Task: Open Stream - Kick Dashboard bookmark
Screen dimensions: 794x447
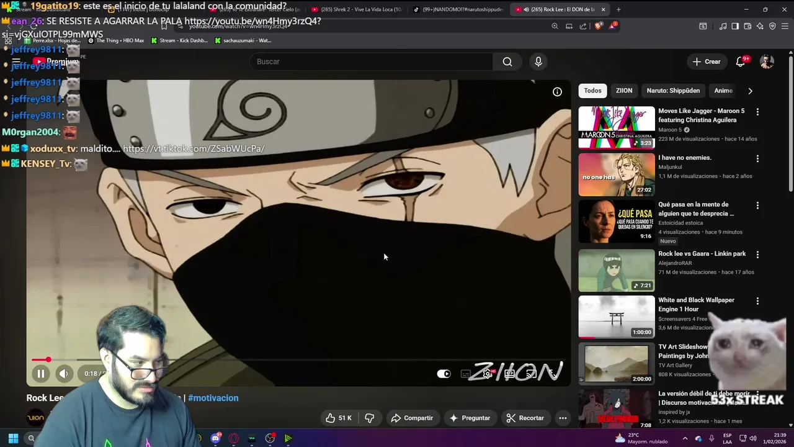Action: click(179, 40)
